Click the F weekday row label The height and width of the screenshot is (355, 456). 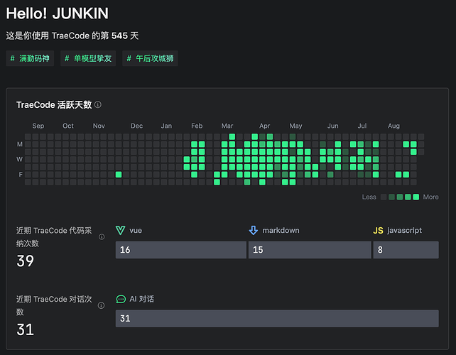point(21,175)
